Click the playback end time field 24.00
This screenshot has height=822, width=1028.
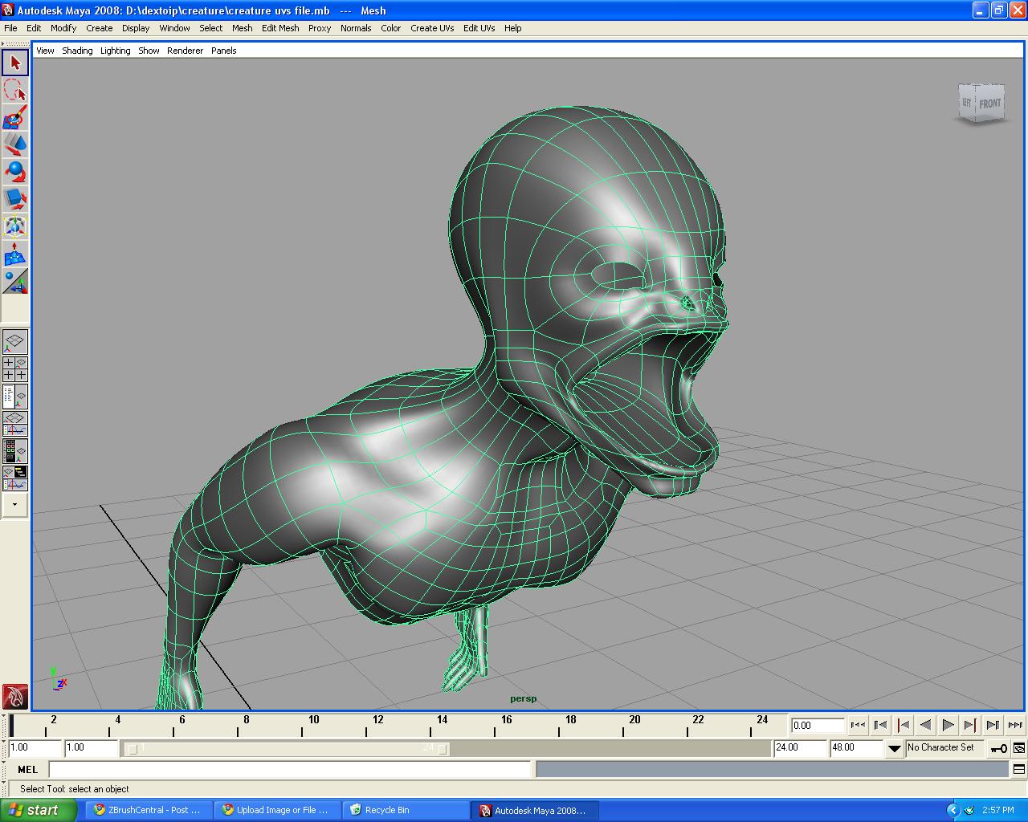(x=800, y=747)
